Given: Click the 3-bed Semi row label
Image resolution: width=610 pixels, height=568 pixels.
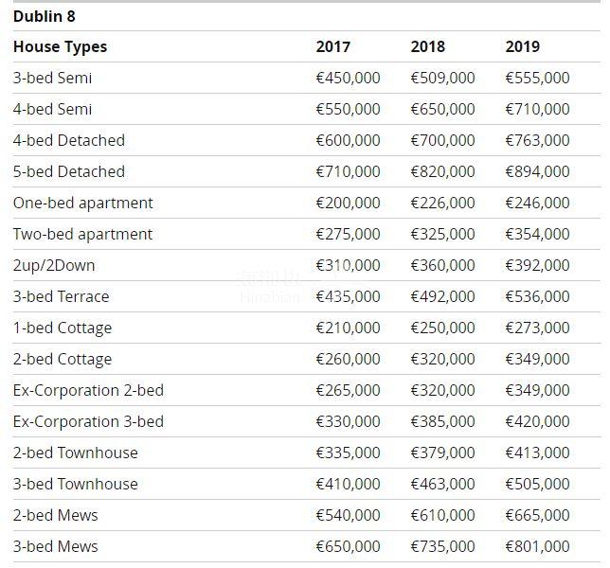Looking at the screenshot, I should 52,78.
